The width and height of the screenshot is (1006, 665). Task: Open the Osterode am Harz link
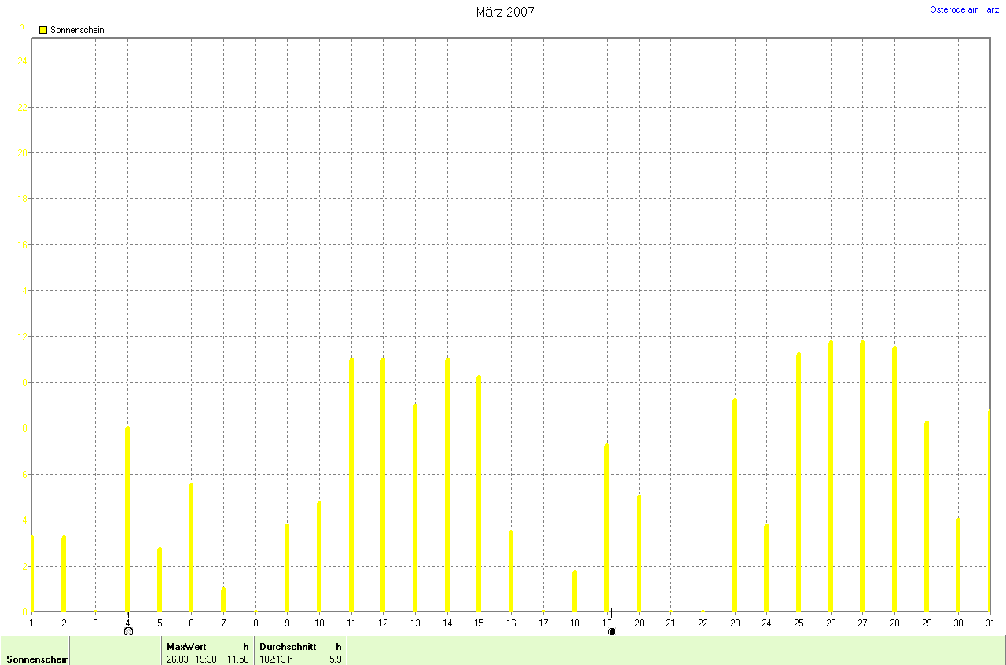click(964, 9)
